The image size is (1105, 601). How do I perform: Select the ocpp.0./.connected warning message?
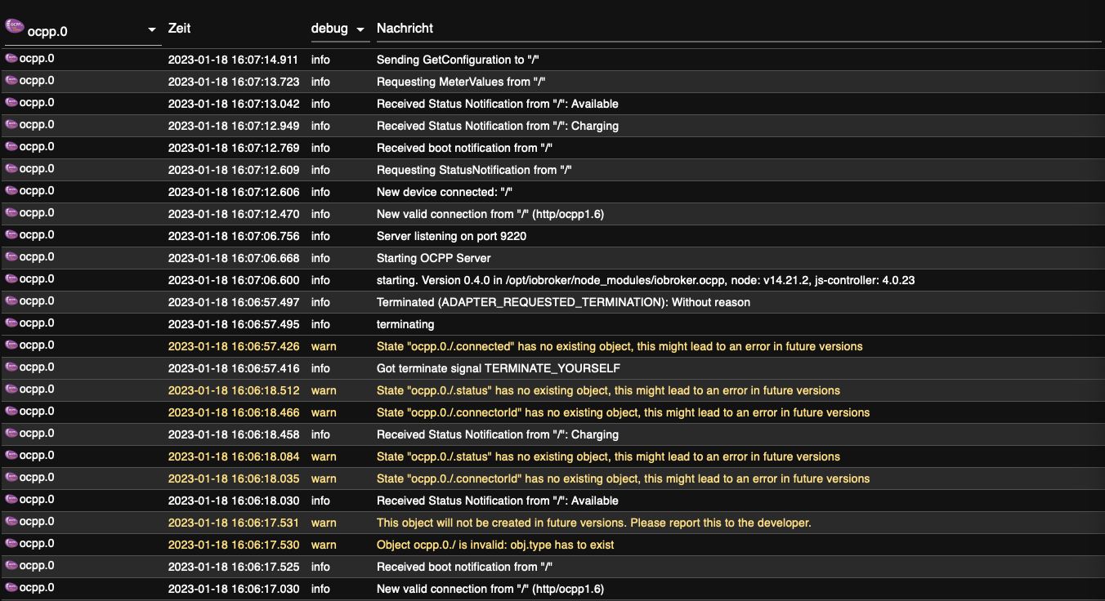620,346
